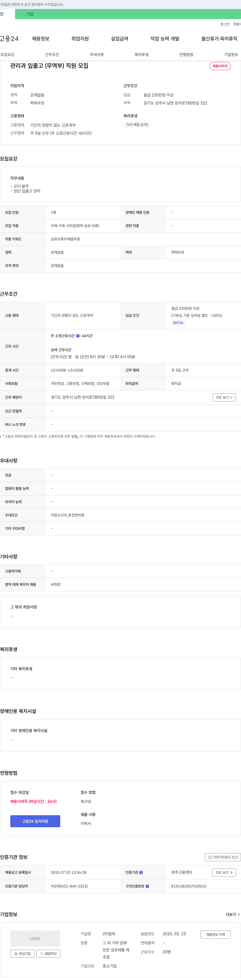Jump to 우대사항 section tab
Image resolution: width=241 pixels, height=978 pixels.
97,55
